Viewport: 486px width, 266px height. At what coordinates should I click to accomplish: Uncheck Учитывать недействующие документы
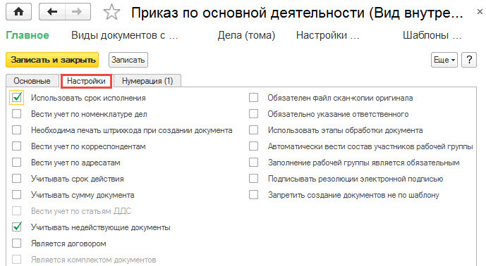(x=17, y=227)
